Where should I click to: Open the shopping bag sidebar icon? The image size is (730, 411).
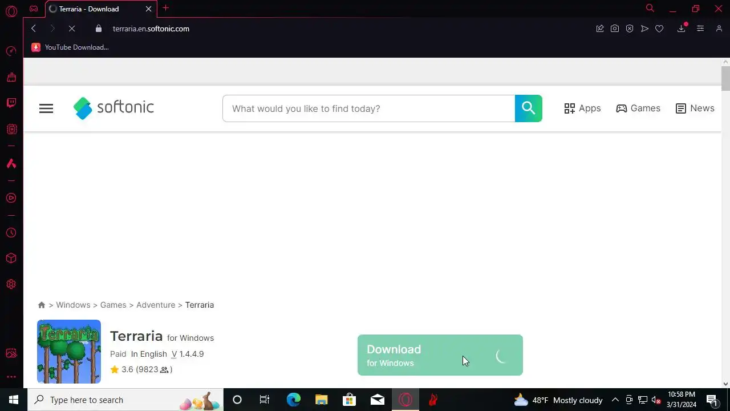pos(11,77)
